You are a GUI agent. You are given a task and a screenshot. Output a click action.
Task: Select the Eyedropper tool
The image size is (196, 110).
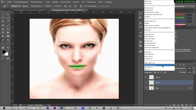(x=8, y=21)
